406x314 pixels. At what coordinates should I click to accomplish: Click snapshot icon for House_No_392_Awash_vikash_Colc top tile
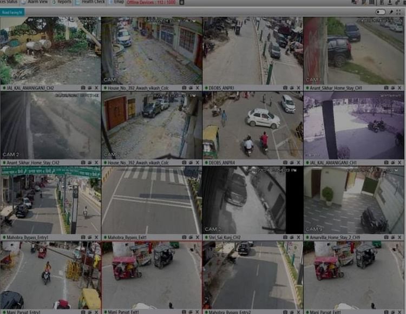(x=184, y=87)
